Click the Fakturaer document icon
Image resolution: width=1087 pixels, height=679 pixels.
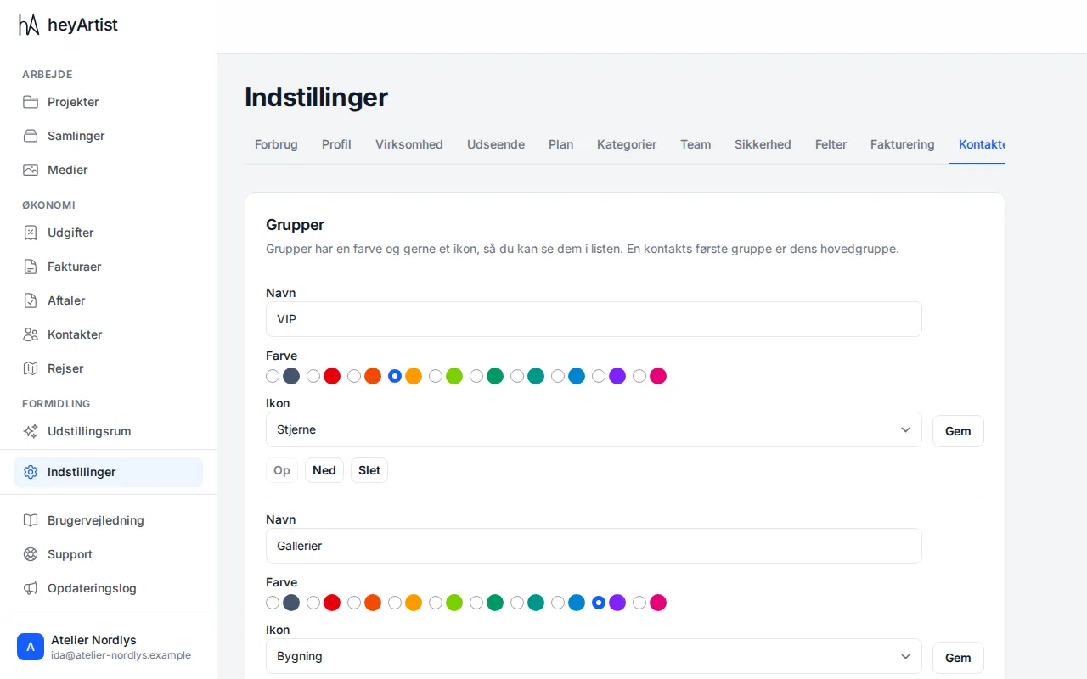click(x=31, y=267)
